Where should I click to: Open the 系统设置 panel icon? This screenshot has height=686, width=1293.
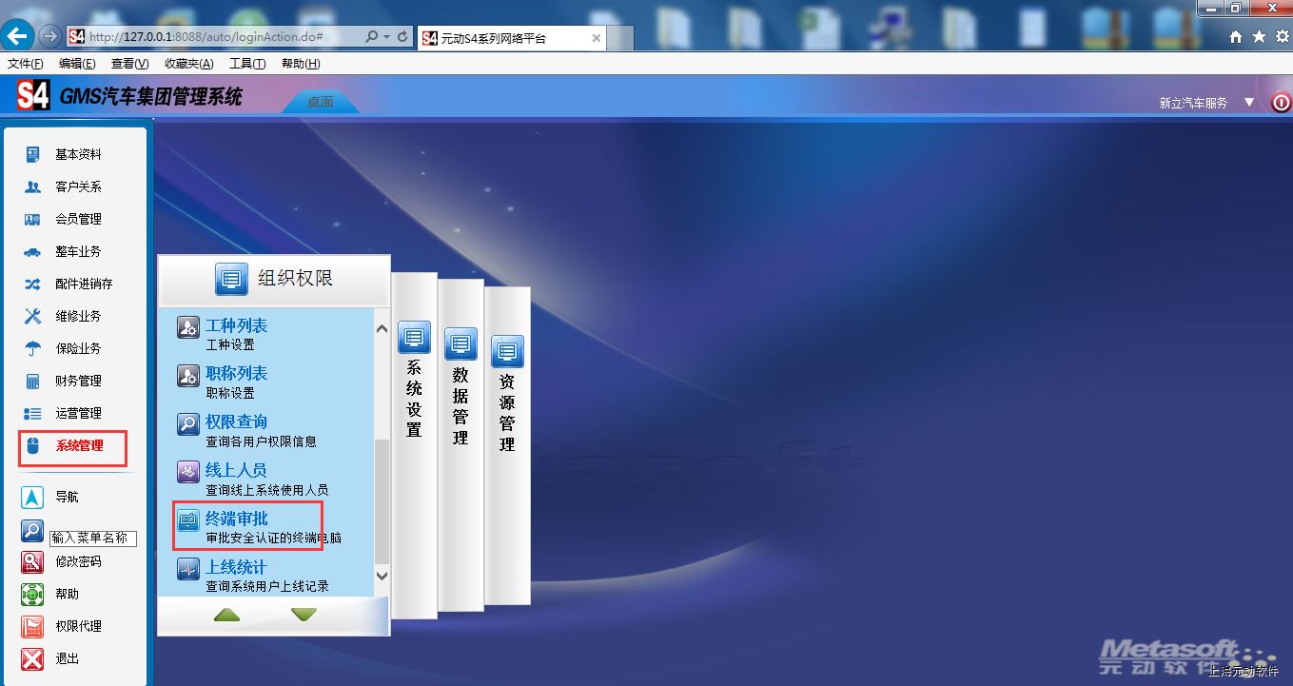(x=414, y=339)
